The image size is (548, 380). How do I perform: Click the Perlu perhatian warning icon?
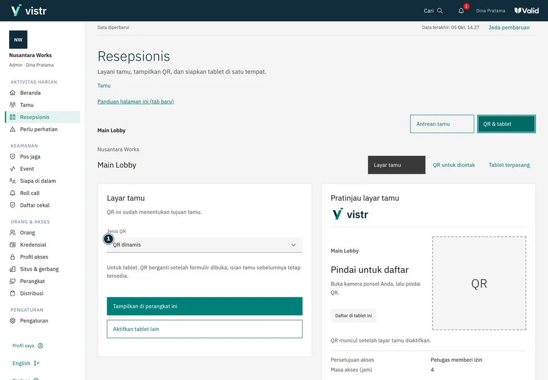[x=13, y=129]
